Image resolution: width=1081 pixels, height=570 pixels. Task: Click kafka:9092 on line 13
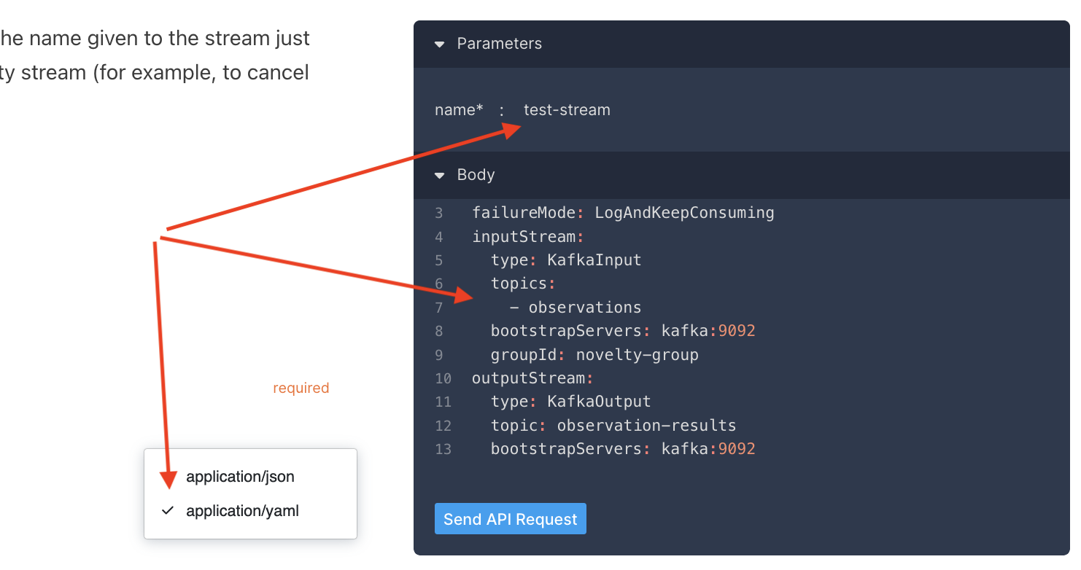(x=708, y=449)
